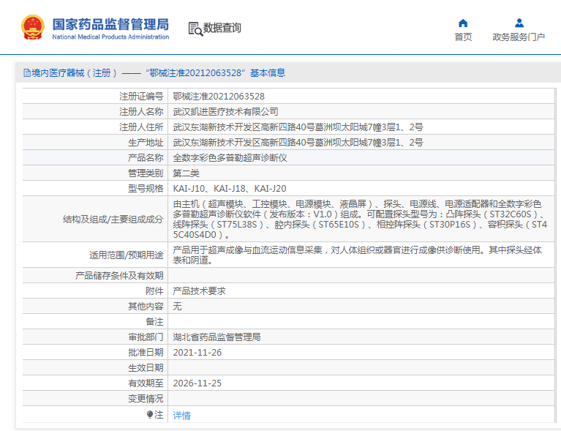The width and height of the screenshot is (561, 431).
Task: Open the 数据查询 text link
Action: point(222,28)
